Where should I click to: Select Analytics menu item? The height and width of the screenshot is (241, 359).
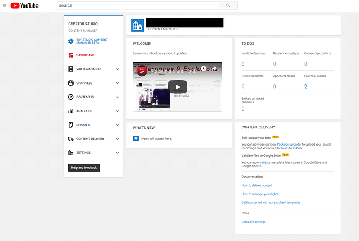point(84,111)
